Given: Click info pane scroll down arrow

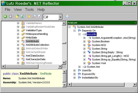Looking at the screenshot, I should [64, 85].
